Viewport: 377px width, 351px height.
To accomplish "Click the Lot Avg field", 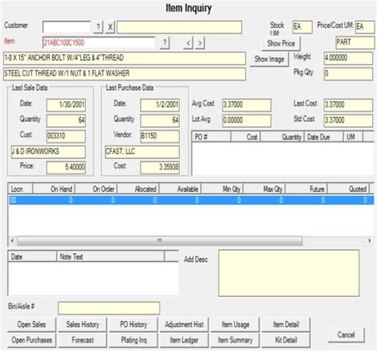I will click(x=247, y=121).
